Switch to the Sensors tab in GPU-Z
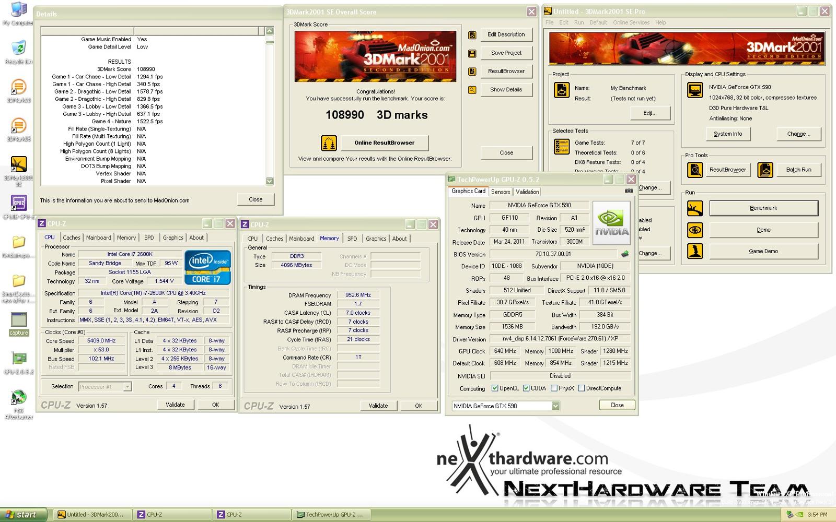 [501, 192]
